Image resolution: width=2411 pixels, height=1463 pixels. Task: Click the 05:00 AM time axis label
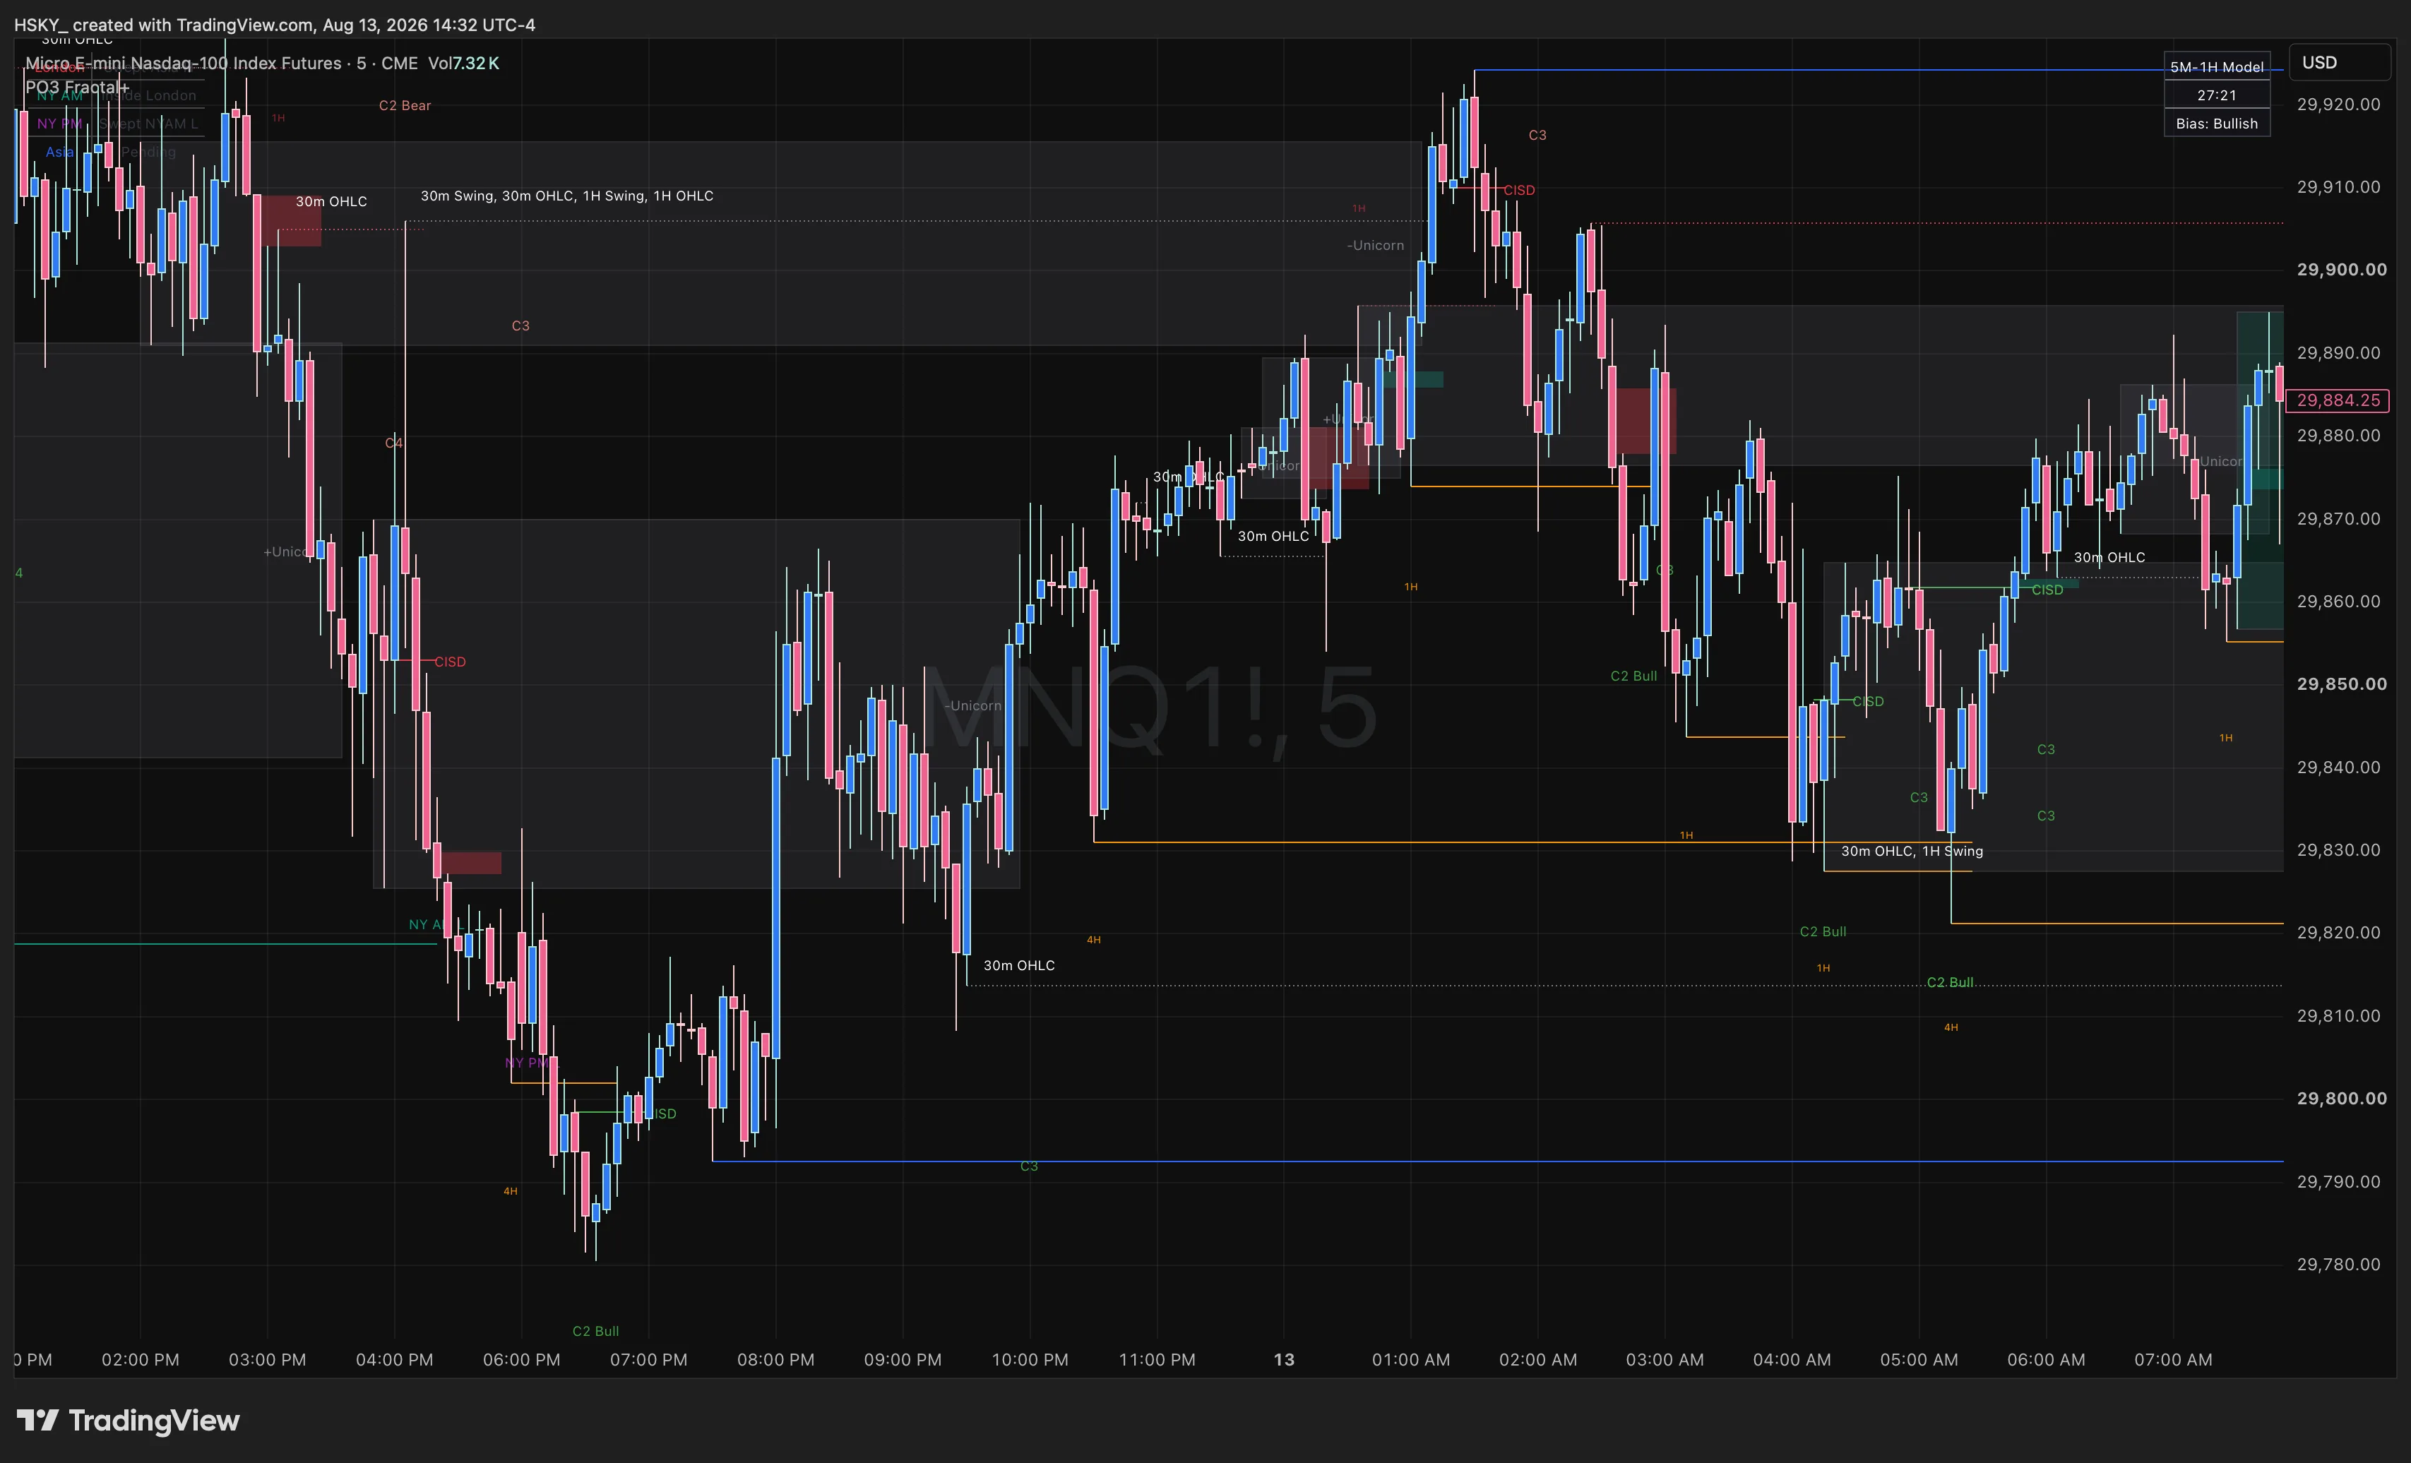(1919, 1359)
